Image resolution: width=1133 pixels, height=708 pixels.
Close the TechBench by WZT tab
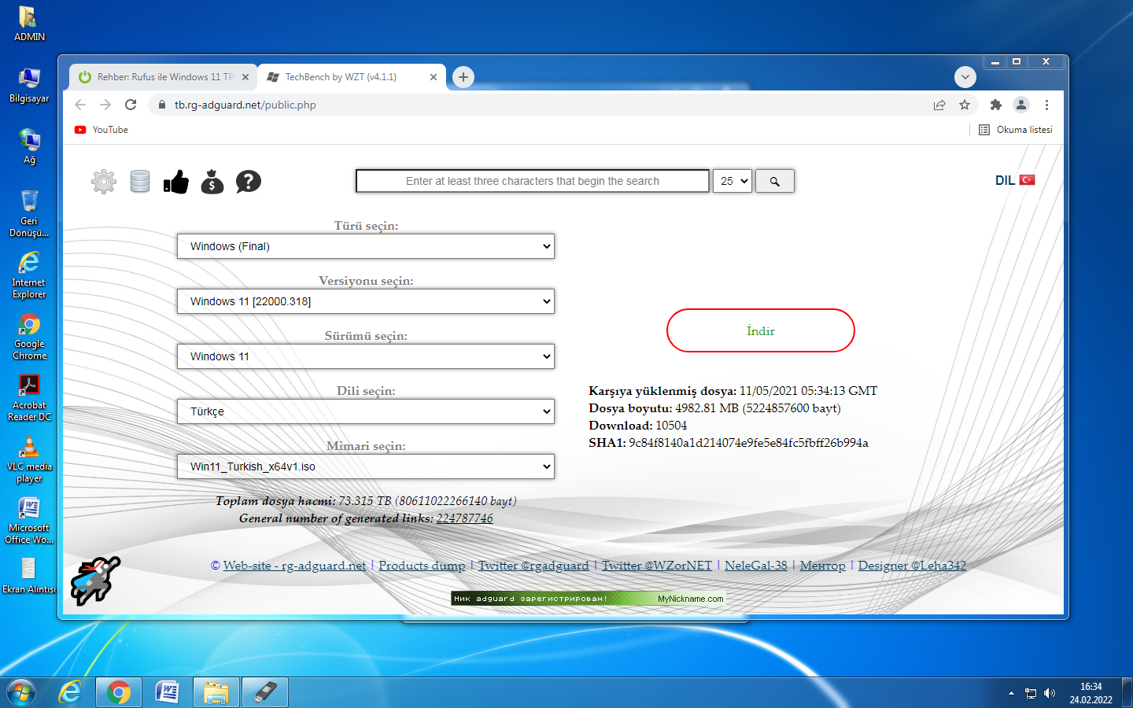434,77
